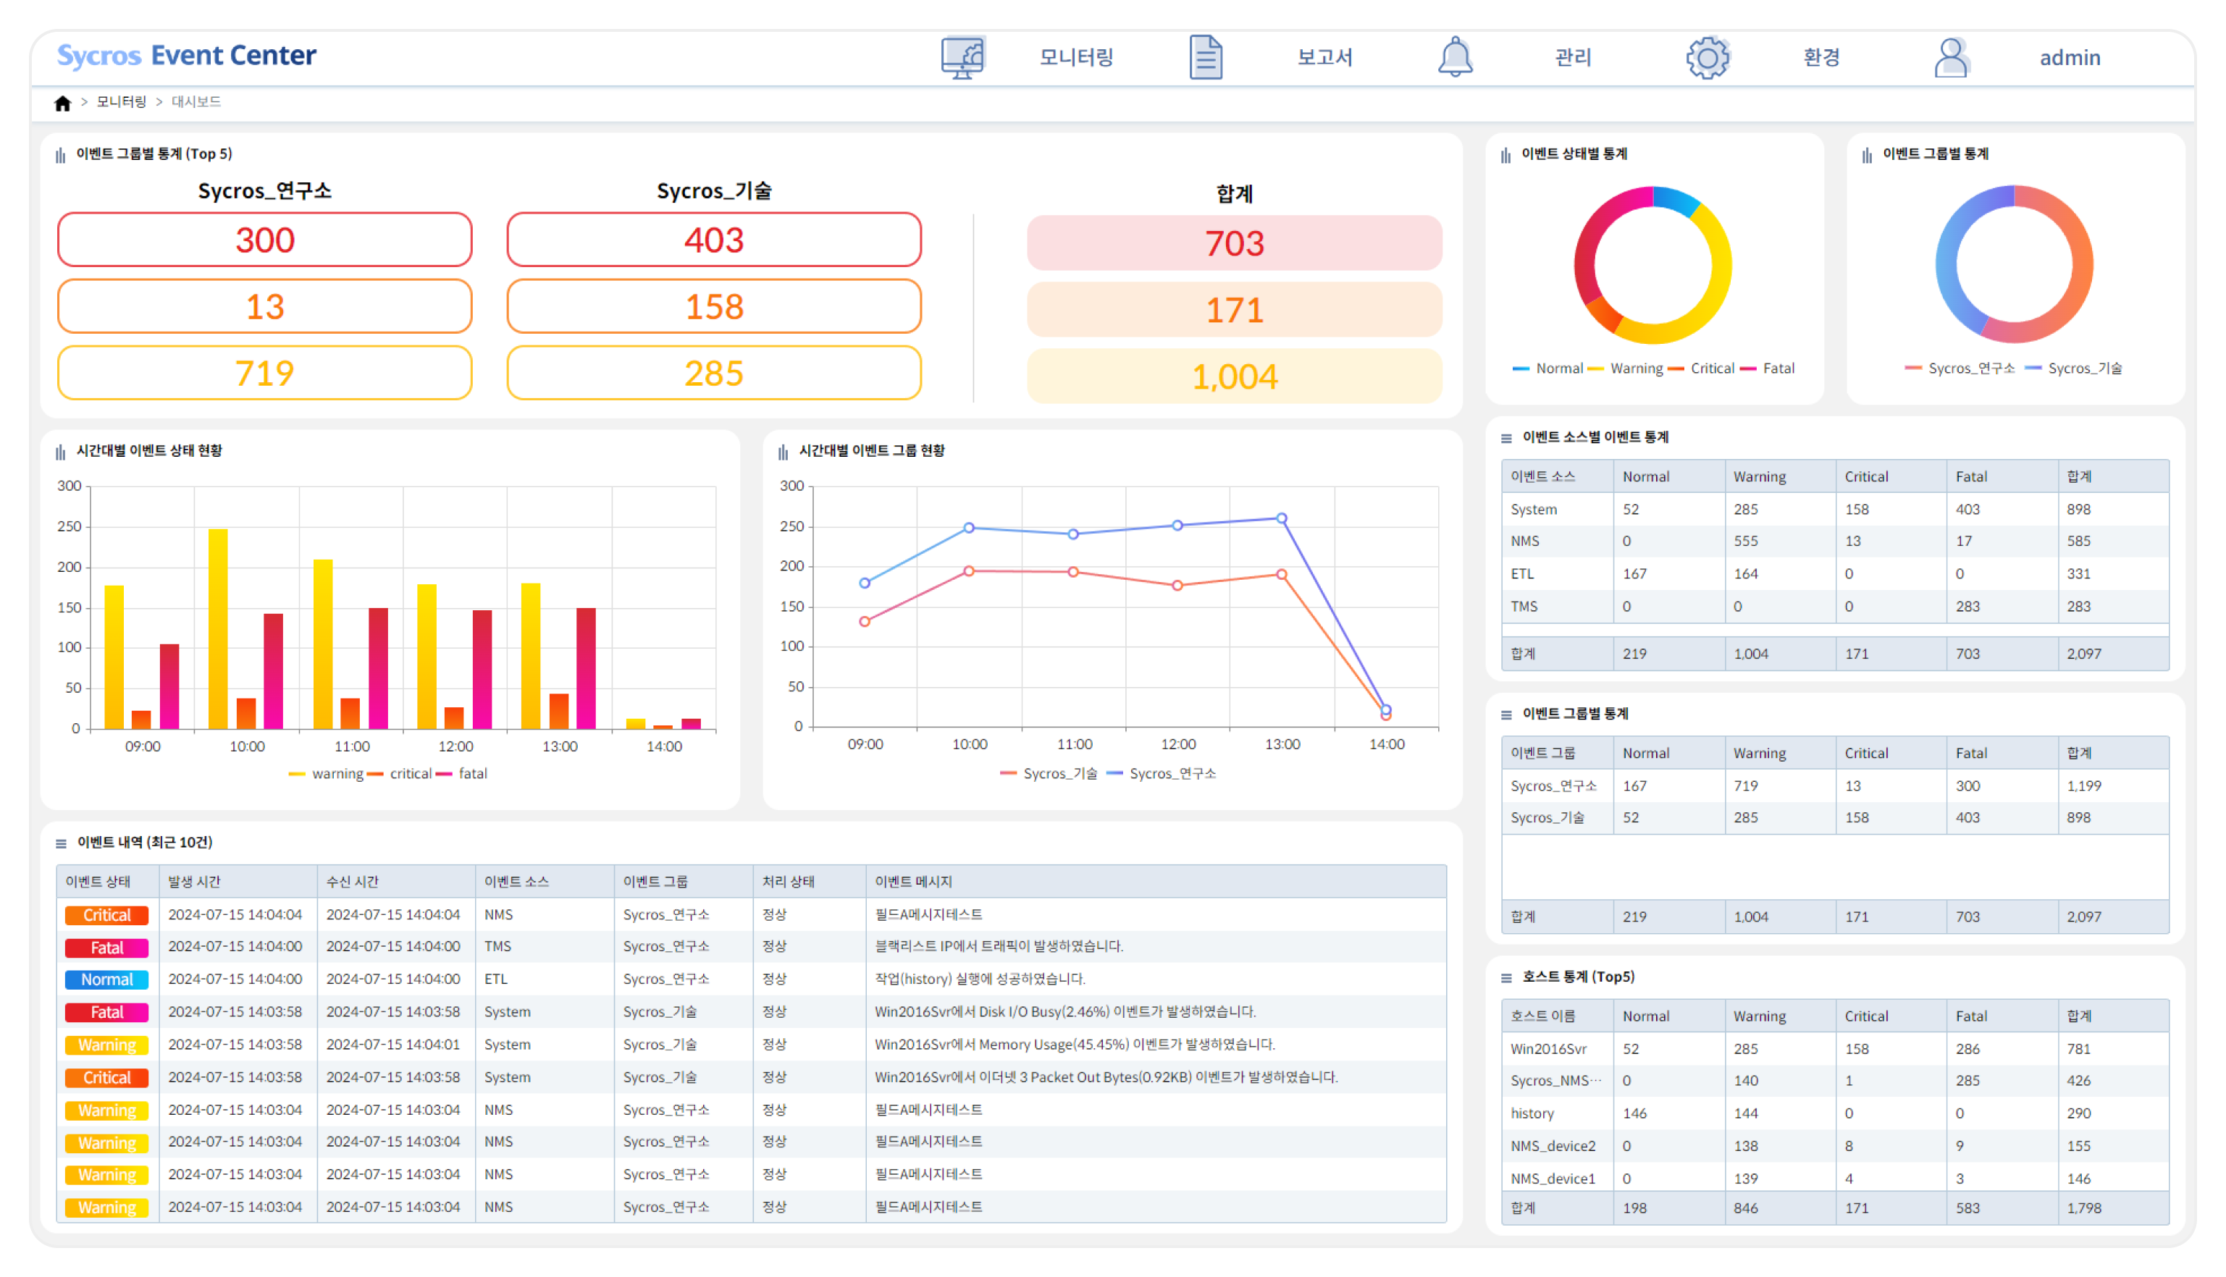Image resolution: width=2226 pixels, height=1277 pixels.
Task: Open the 보고서 menu
Action: point(1324,58)
